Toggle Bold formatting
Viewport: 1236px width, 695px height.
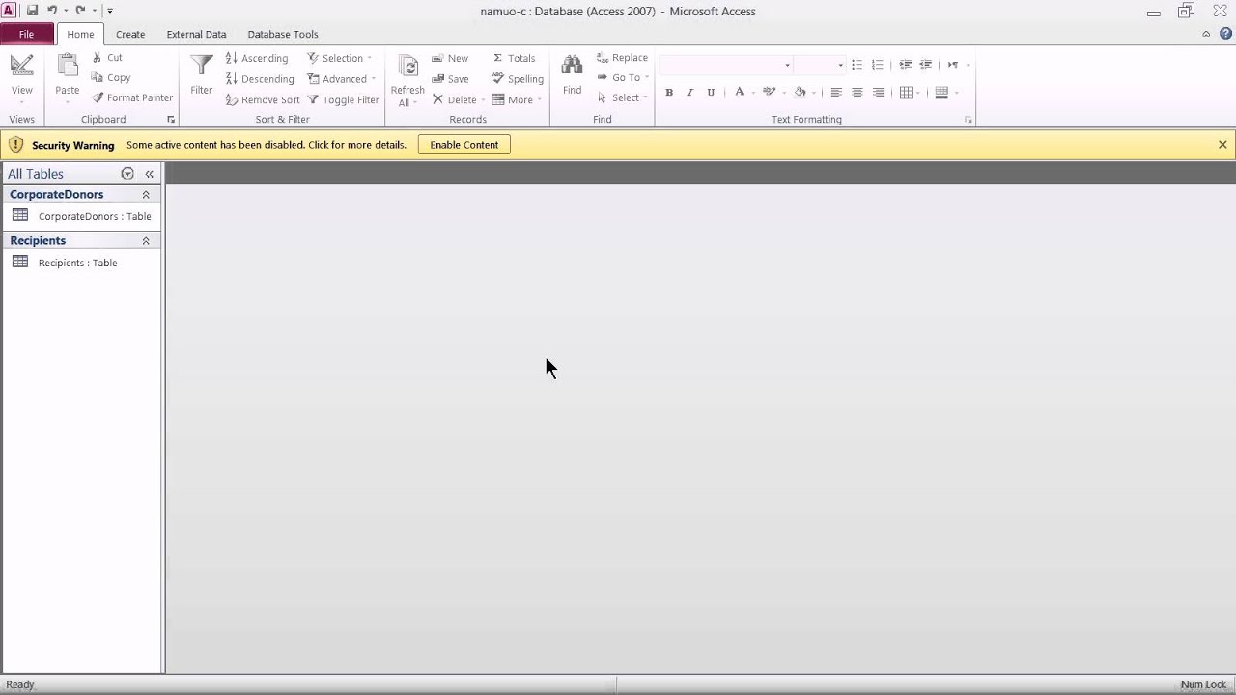point(669,93)
